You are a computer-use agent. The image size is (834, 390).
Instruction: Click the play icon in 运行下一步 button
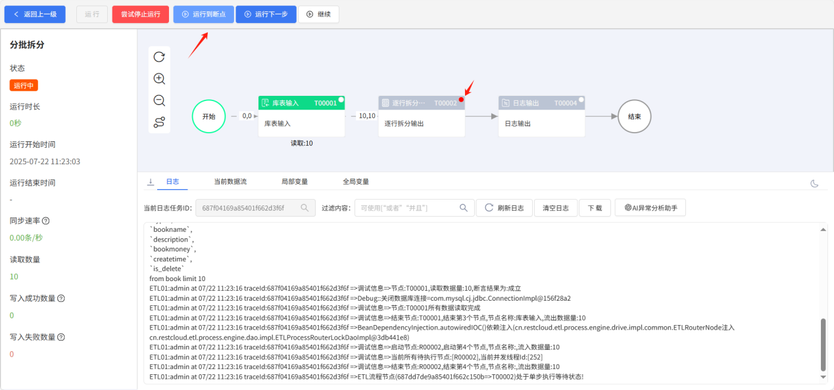[248, 14]
